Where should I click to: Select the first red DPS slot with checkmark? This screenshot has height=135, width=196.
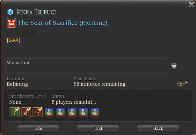26,112
